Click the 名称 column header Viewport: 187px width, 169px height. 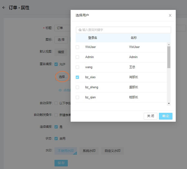click(x=133, y=38)
